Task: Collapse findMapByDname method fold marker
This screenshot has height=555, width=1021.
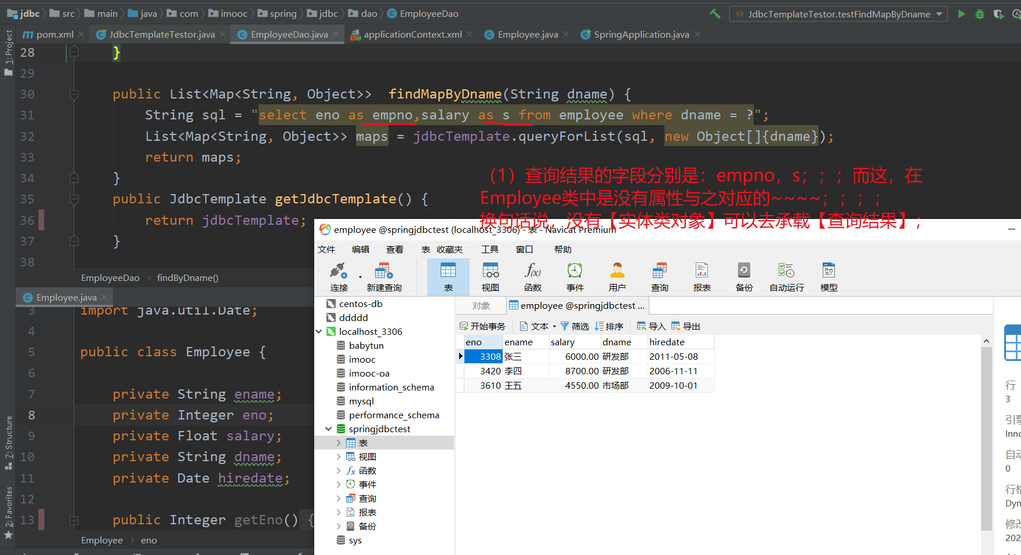Action: (74, 94)
